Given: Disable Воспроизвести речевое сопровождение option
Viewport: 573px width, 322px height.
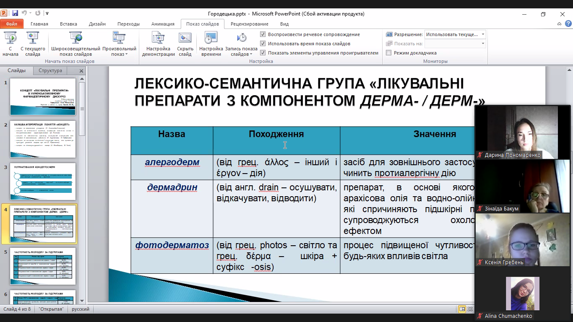Looking at the screenshot, I should click(263, 34).
